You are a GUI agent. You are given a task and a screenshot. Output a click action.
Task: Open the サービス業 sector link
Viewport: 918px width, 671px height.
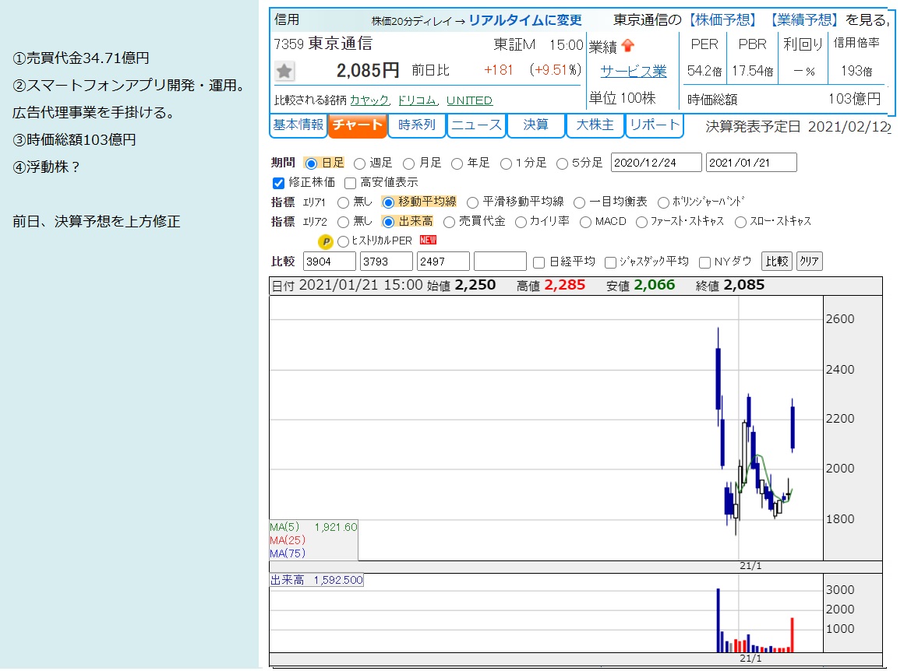633,72
